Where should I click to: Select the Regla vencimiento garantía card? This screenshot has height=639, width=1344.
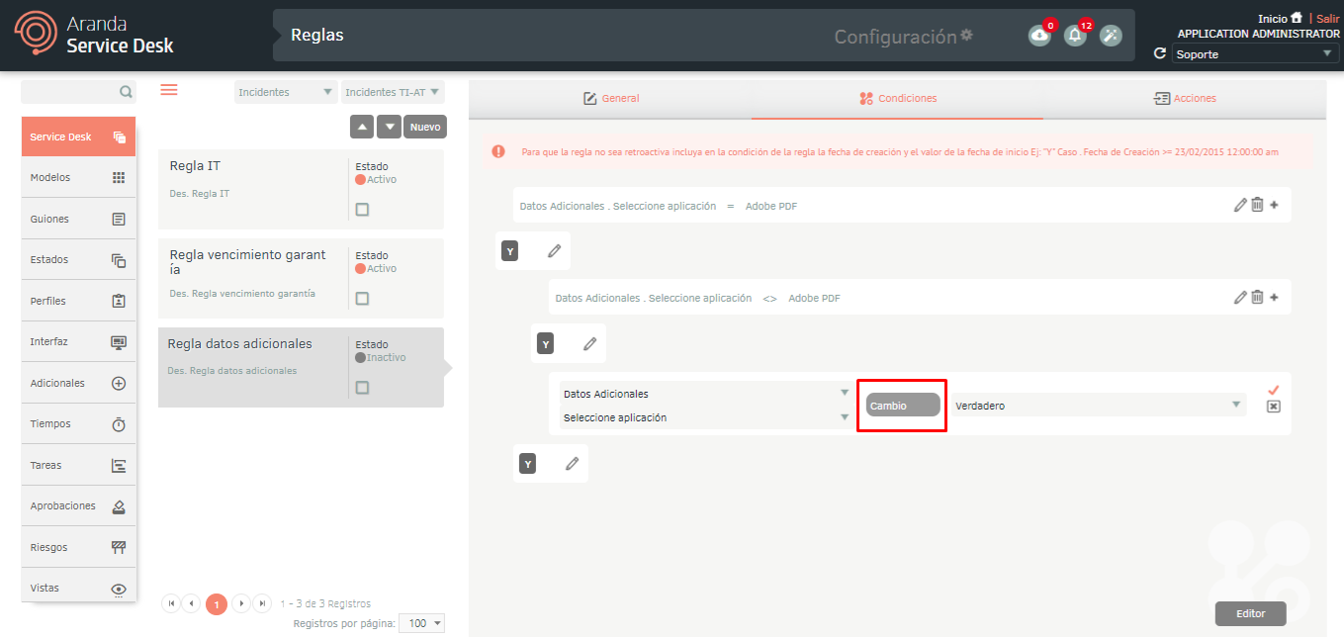point(301,278)
